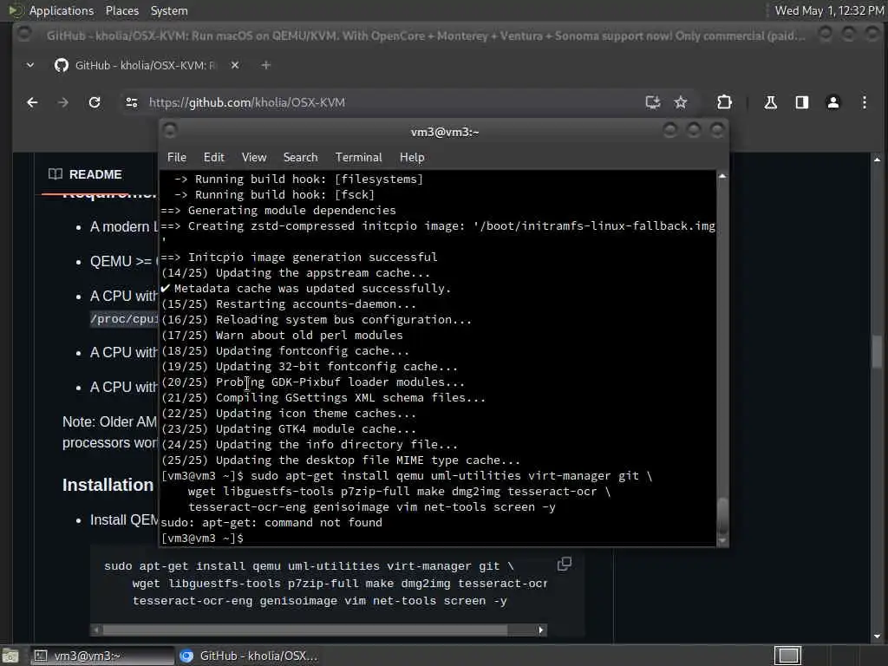Go back in the browser
This screenshot has width=888, height=666.
pyautogui.click(x=32, y=102)
